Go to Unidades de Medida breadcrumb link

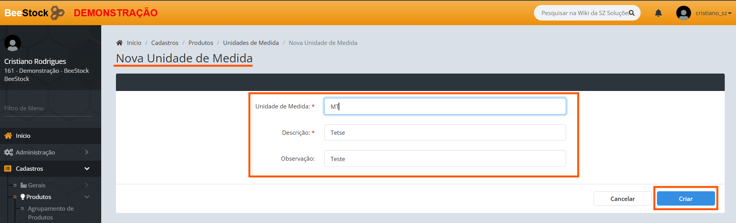click(251, 43)
